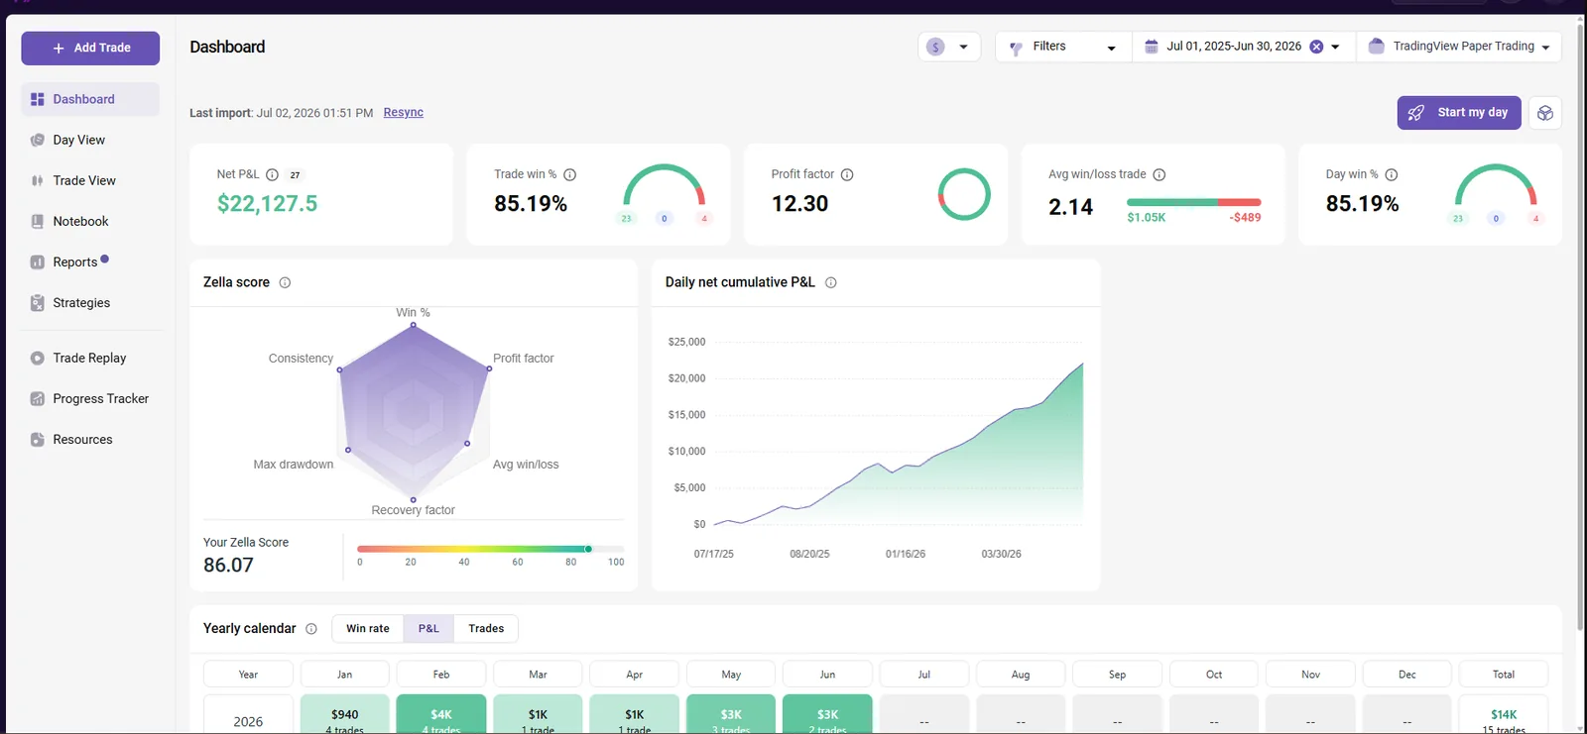Viewport: 1587px width, 734px height.
Task: Click the Day View icon
Action: pos(38,140)
